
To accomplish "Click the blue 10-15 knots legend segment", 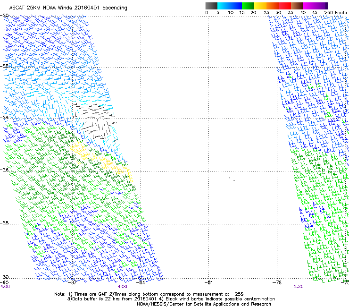I will click(x=236, y=6).
